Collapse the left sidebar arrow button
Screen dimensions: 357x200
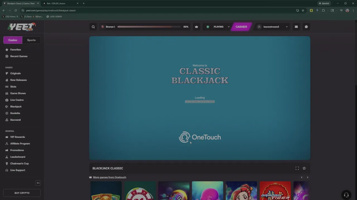click(x=38, y=183)
